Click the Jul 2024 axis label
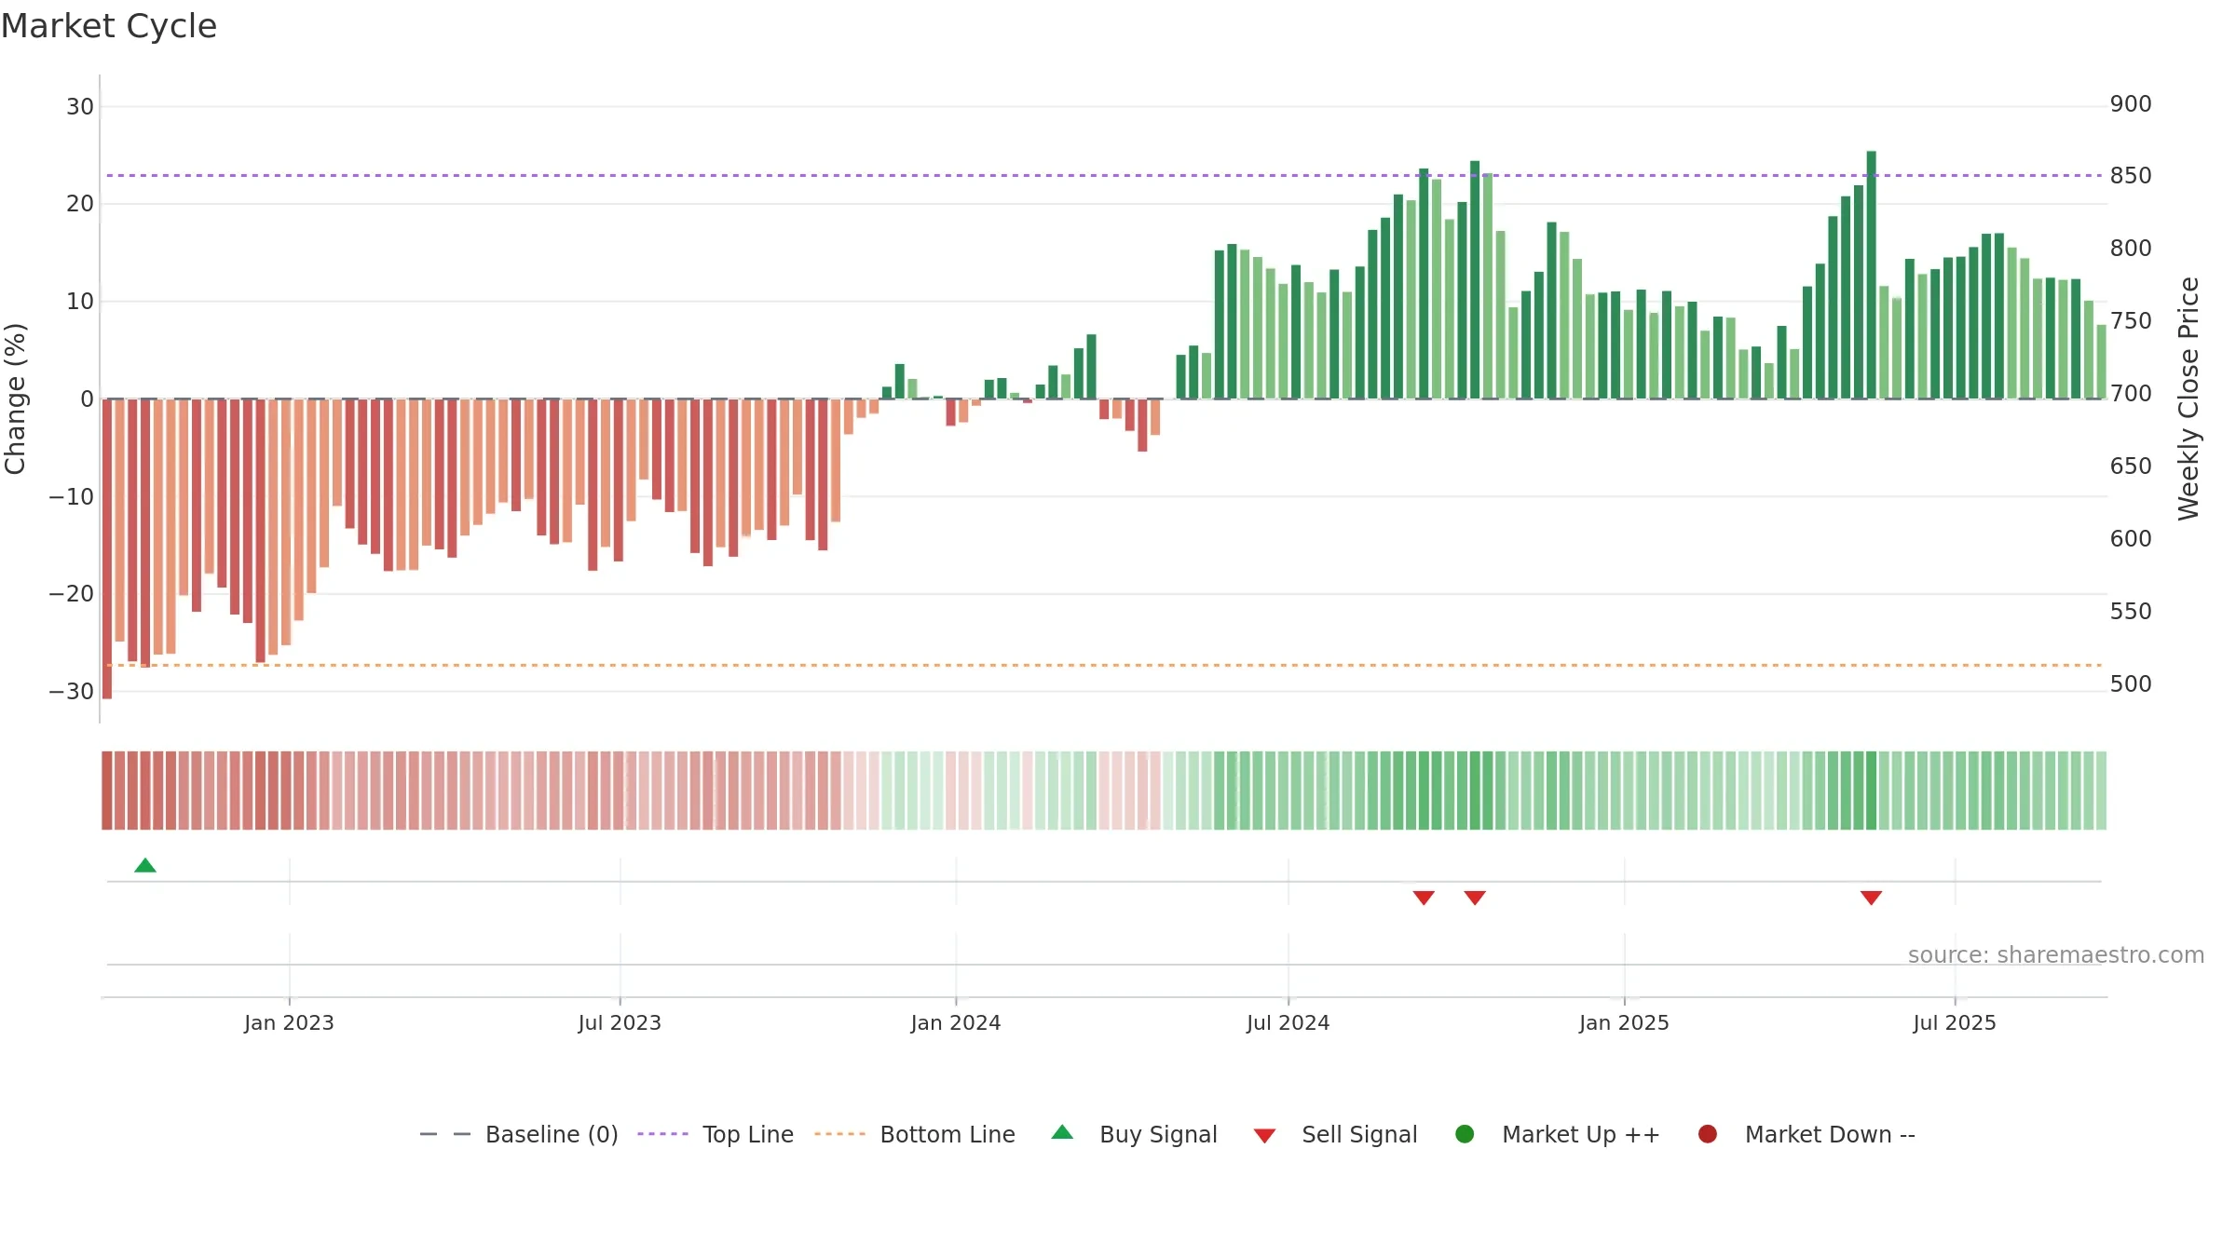This screenshot has width=2236, height=1257. (1288, 1022)
